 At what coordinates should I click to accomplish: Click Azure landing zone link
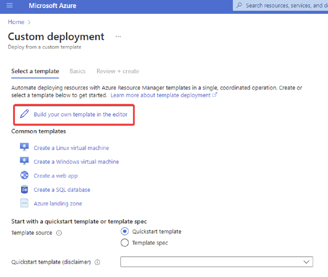coord(58,204)
